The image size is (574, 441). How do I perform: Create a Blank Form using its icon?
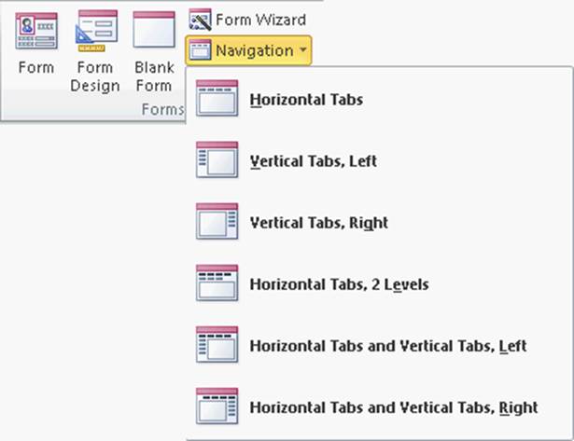(x=154, y=31)
